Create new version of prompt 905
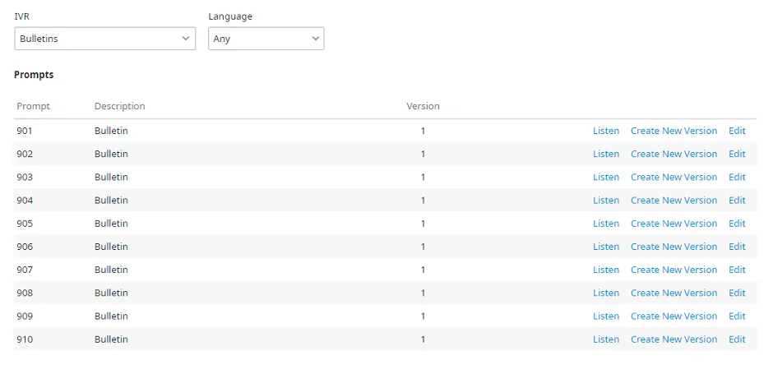 coord(674,223)
